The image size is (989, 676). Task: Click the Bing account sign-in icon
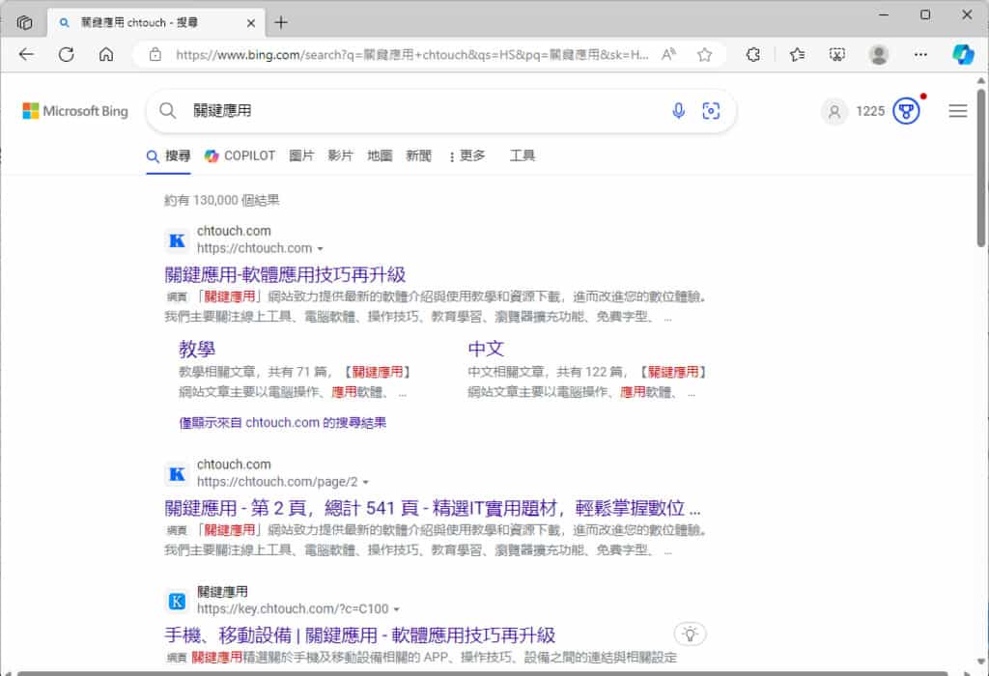[834, 112]
